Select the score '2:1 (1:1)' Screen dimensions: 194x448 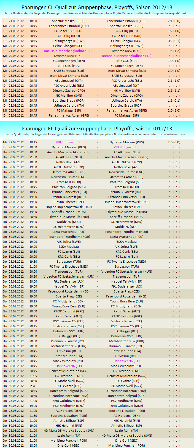tap(174, 91)
